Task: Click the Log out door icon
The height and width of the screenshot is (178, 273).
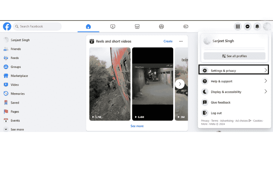Action: (x=205, y=113)
